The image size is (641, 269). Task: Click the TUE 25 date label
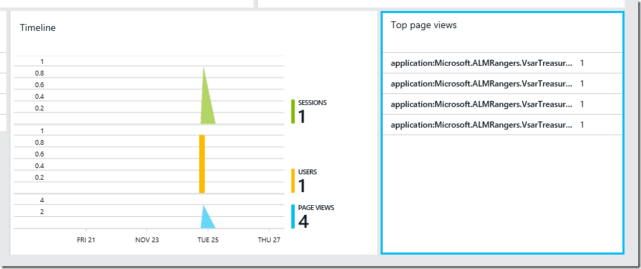(x=208, y=240)
